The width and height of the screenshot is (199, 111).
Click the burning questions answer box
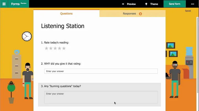pos(101,97)
